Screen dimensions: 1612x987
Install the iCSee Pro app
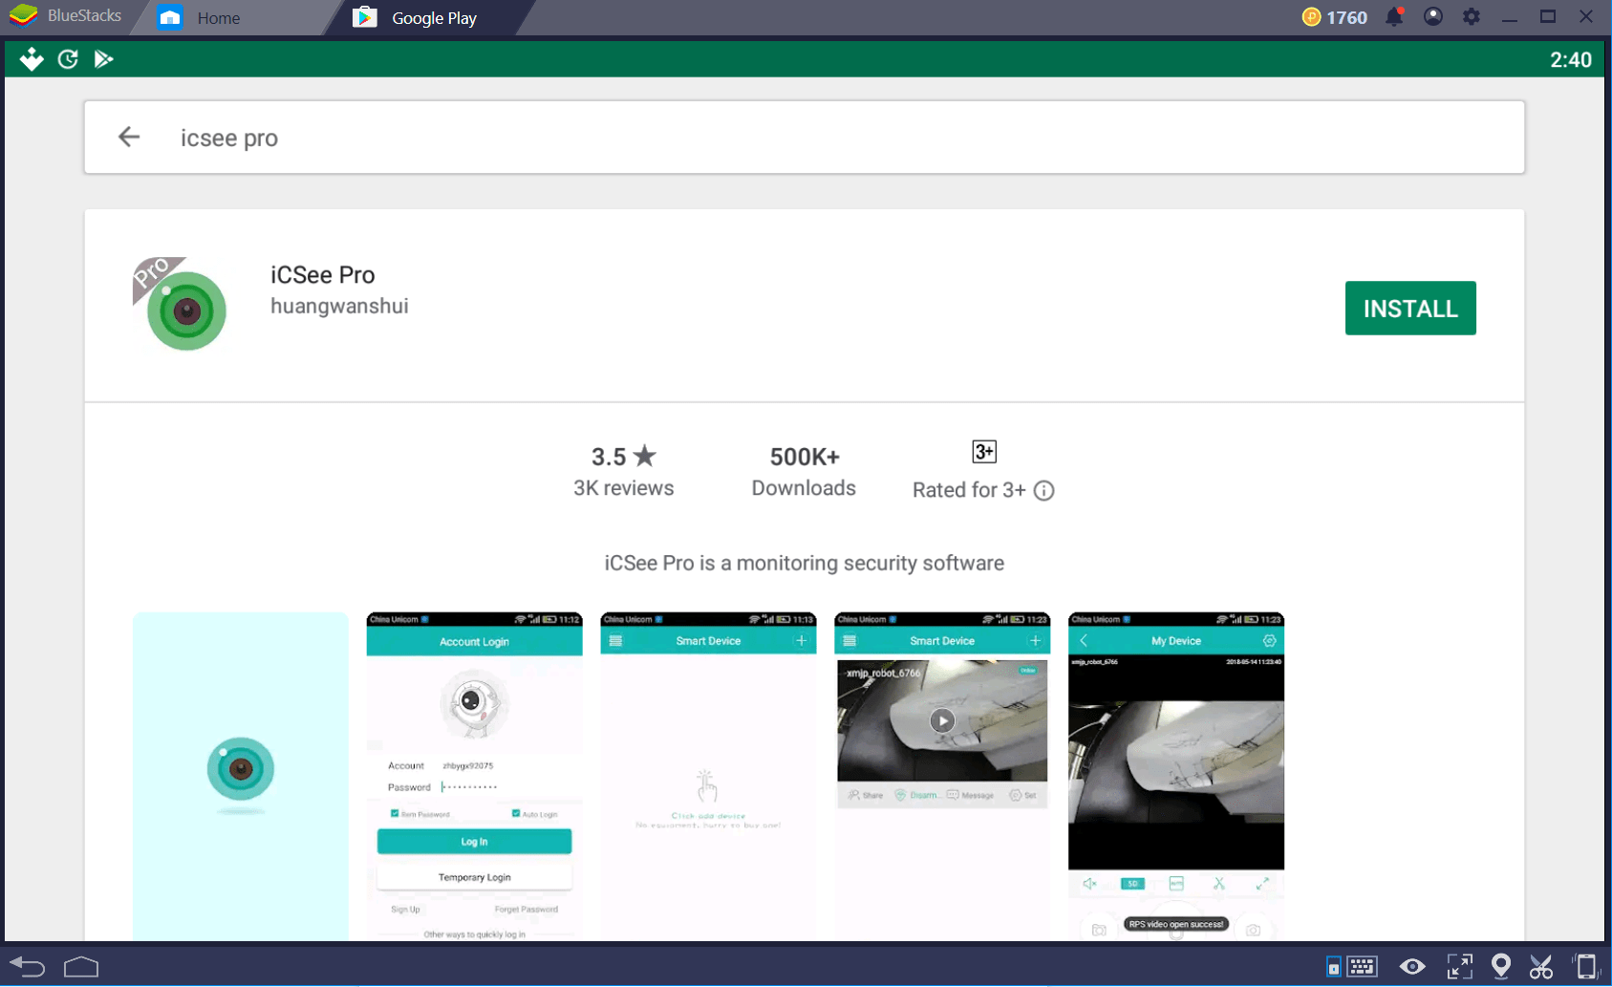[x=1410, y=308]
